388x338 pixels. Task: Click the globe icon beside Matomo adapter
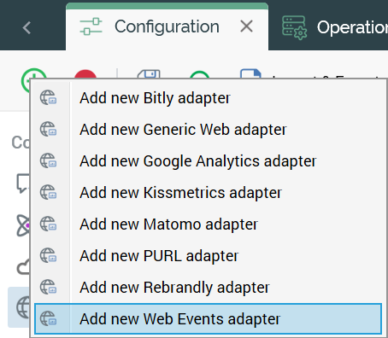pyautogui.click(x=48, y=224)
